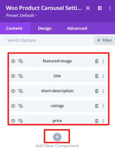This screenshot has width=115, height=150.
Task: Add a new component with plus button
Action: (x=57, y=137)
